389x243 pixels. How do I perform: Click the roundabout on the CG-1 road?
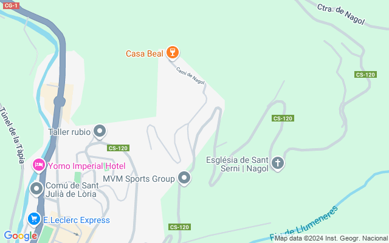[60, 101]
